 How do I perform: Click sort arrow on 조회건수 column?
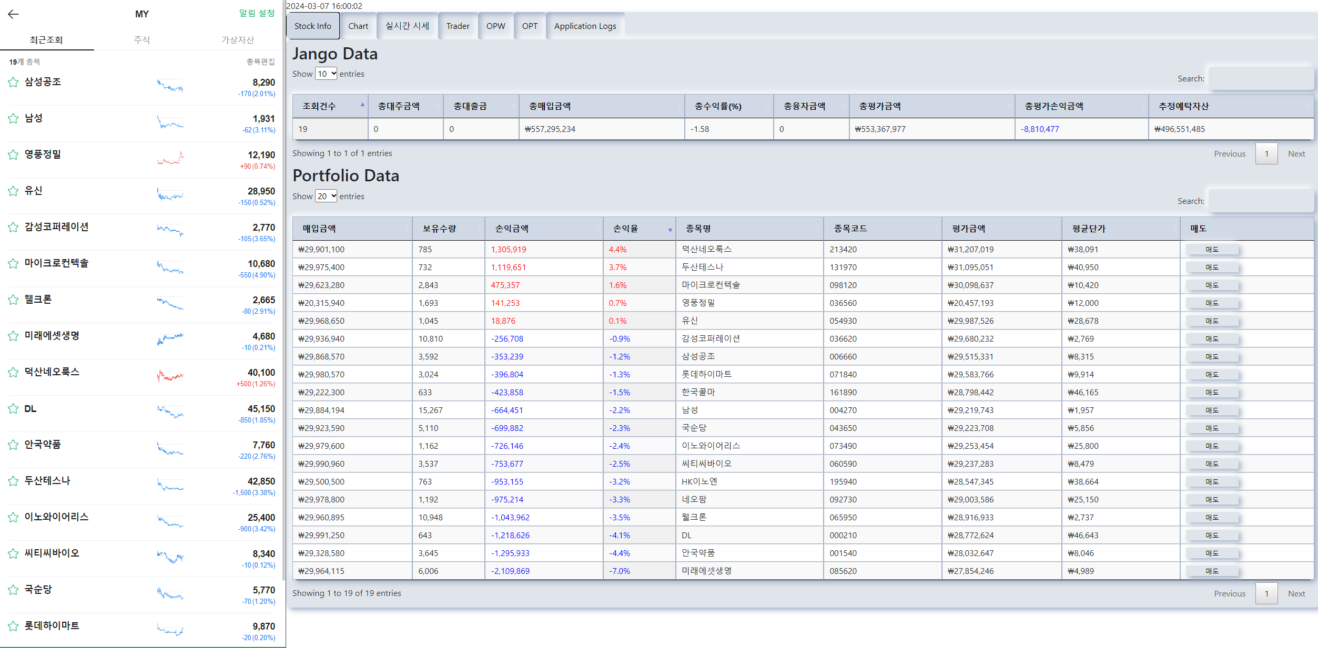point(362,105)
